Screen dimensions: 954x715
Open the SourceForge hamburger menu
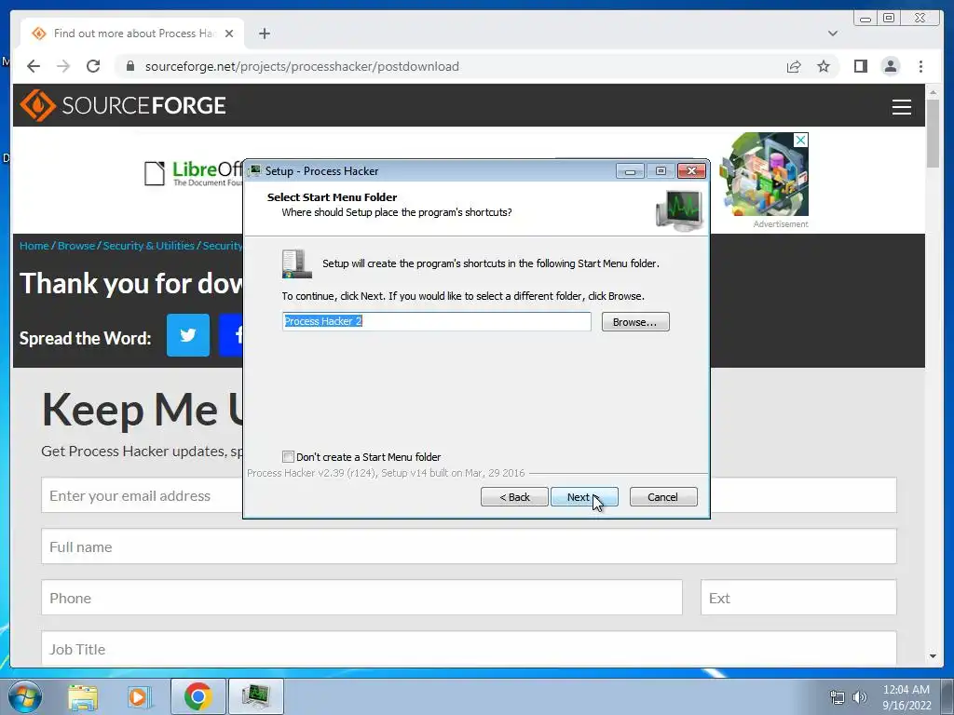click(901, 106)
